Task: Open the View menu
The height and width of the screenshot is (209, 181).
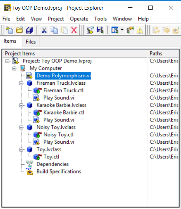Action: pyautogui.click(x=36, y=19)
